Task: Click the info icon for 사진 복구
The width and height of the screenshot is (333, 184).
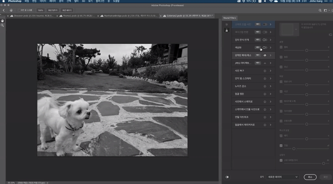Action: point(265,71)
